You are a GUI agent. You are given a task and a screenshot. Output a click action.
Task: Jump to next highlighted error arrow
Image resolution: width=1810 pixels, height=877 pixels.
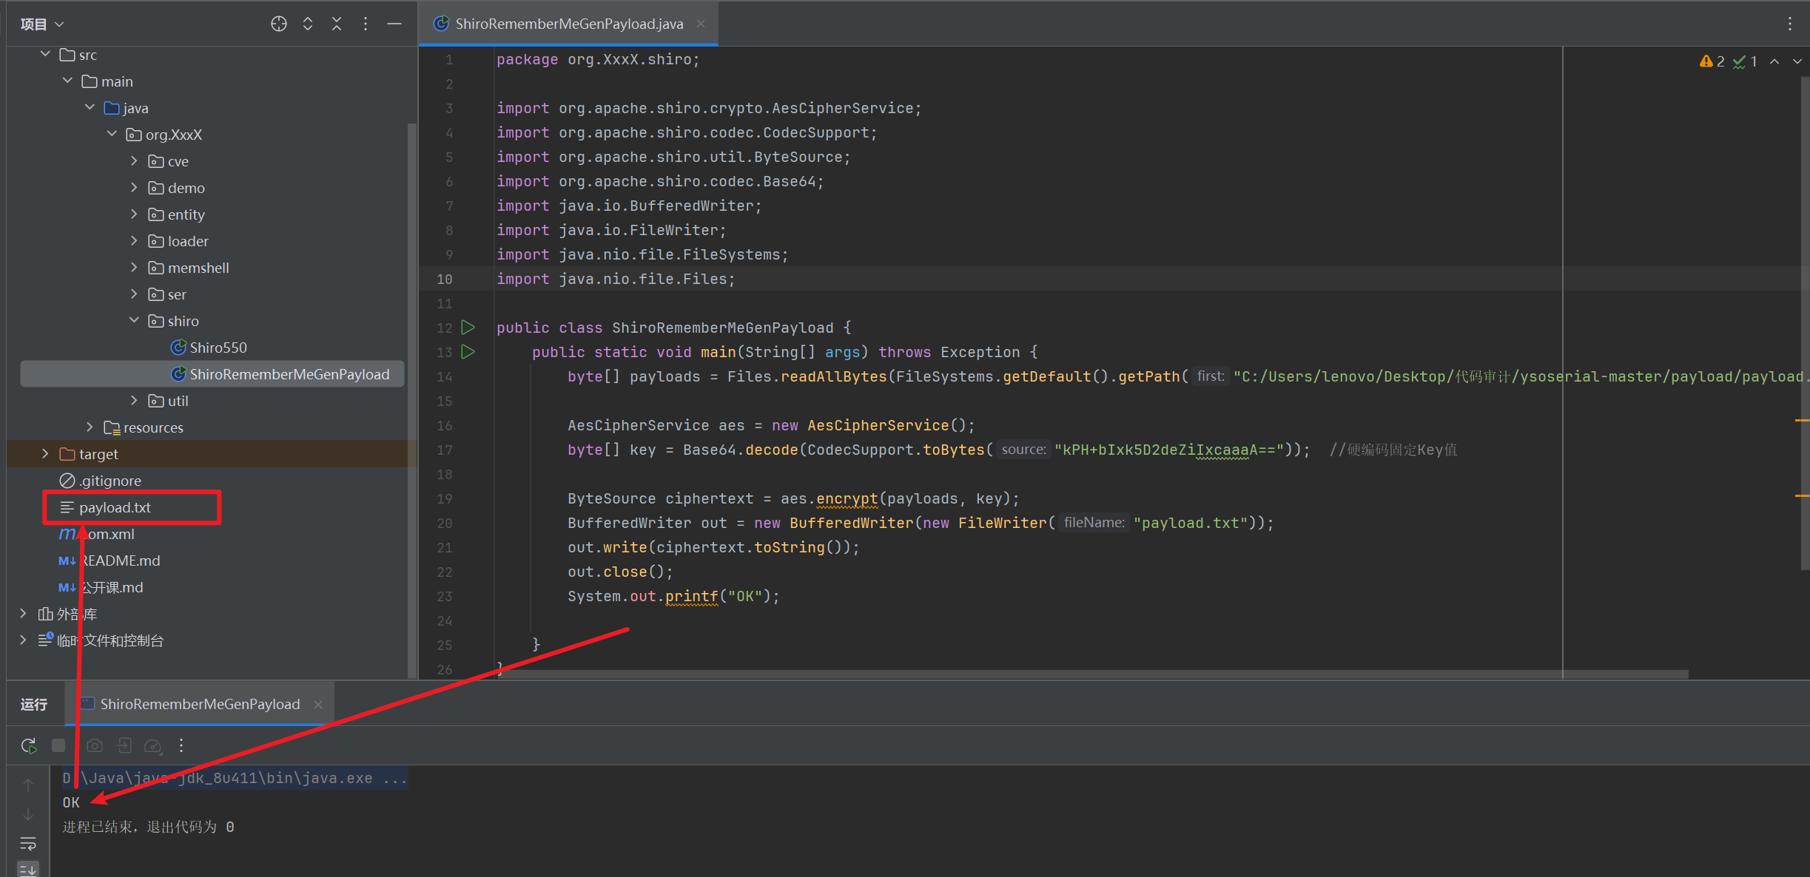click(1797, 61)
